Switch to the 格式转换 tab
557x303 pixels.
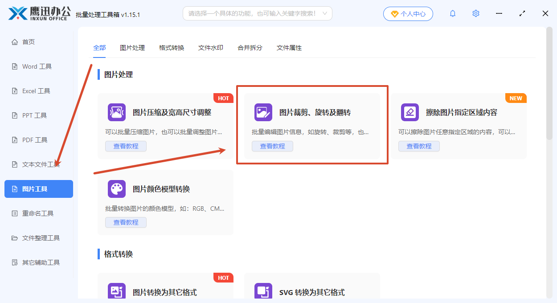pos(172,48)
